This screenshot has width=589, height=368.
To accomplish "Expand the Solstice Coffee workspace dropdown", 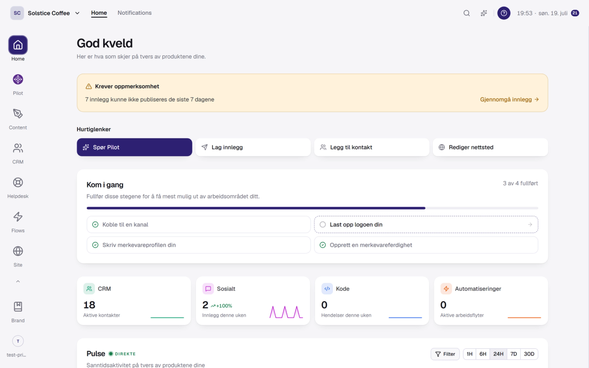I will tap(77, 13).
